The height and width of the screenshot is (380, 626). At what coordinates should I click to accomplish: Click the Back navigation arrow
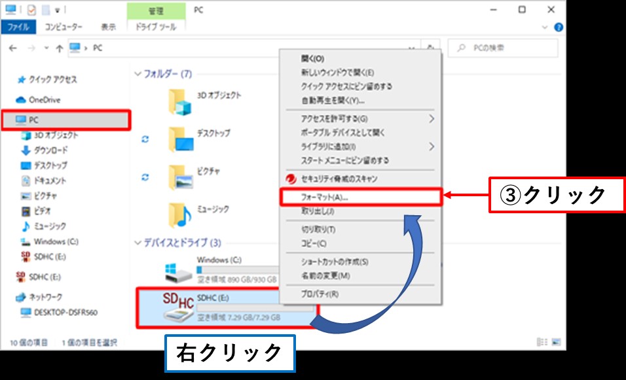coord(13,48)
